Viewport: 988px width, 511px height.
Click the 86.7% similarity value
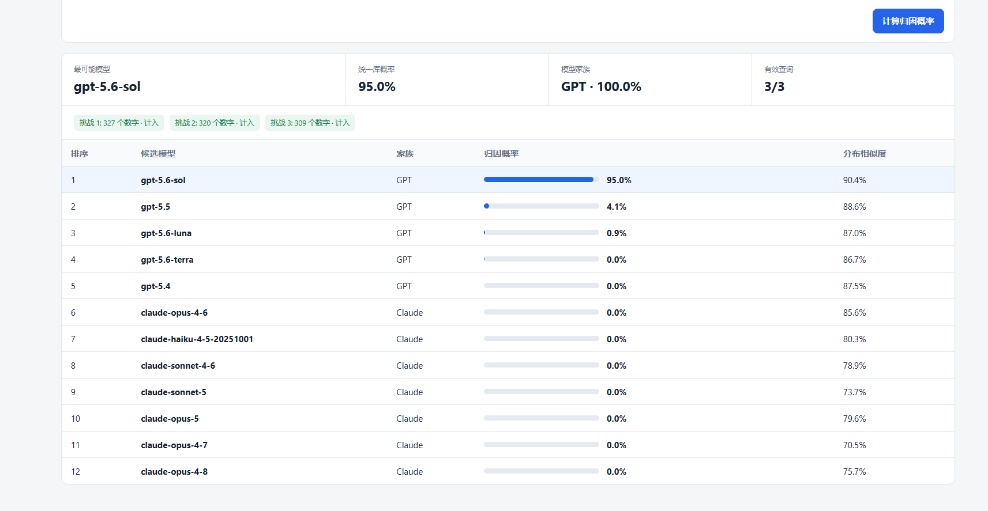(x=855, y=260)
